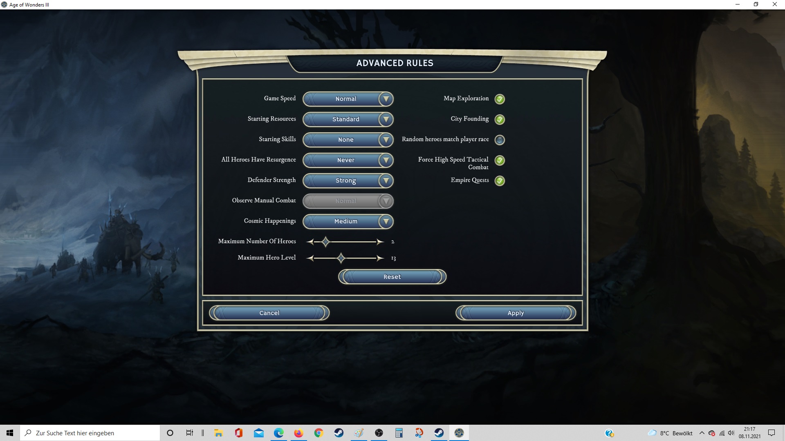This screenshot has height=441, width=785.
Task: Open the Windows notification center
Action: pos(772,433)
